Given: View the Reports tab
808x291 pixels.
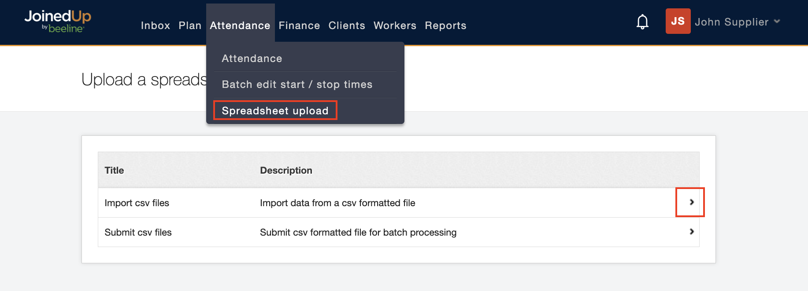Looking at the screenshot, I should click(x=445, y=25).
